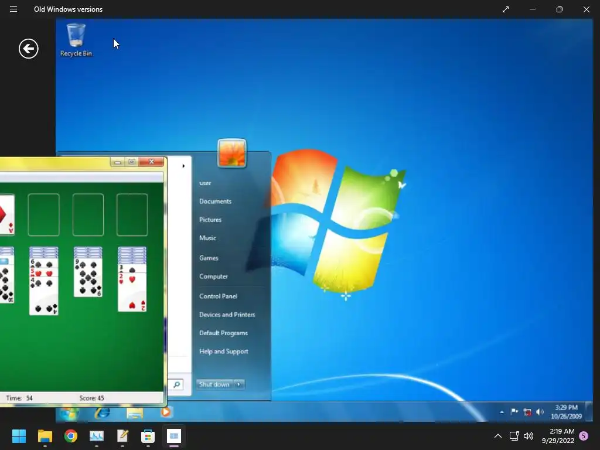The height and width of the screenshot is (450, 600).
Task: Click the host volume icon in system tray
Action: [529, 436]
